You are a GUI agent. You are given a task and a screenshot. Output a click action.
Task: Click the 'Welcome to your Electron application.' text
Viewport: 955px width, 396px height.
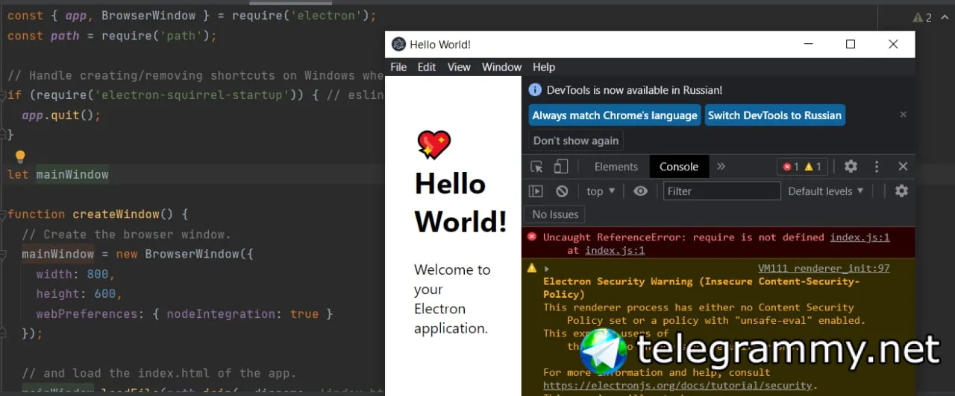coord(452,298)
